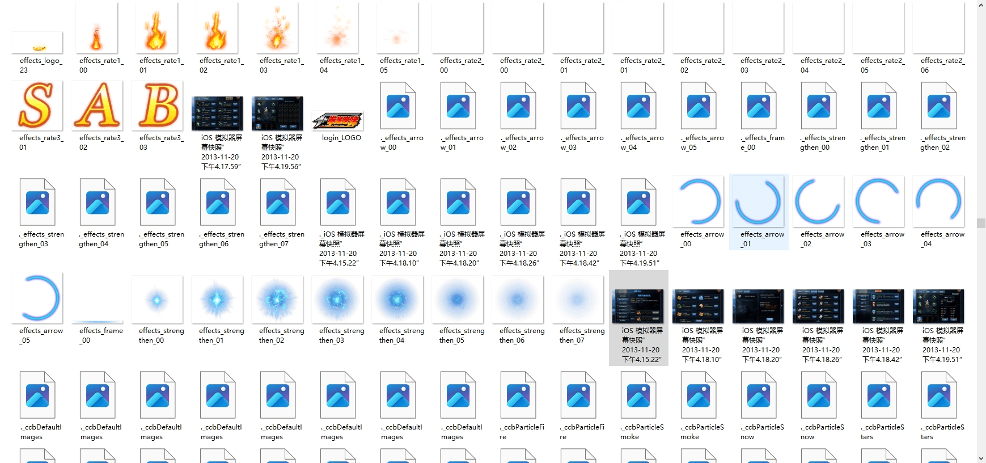
Task: Select the ._effects_strengthen_06 file icon
Action: [x=218, y=203]
